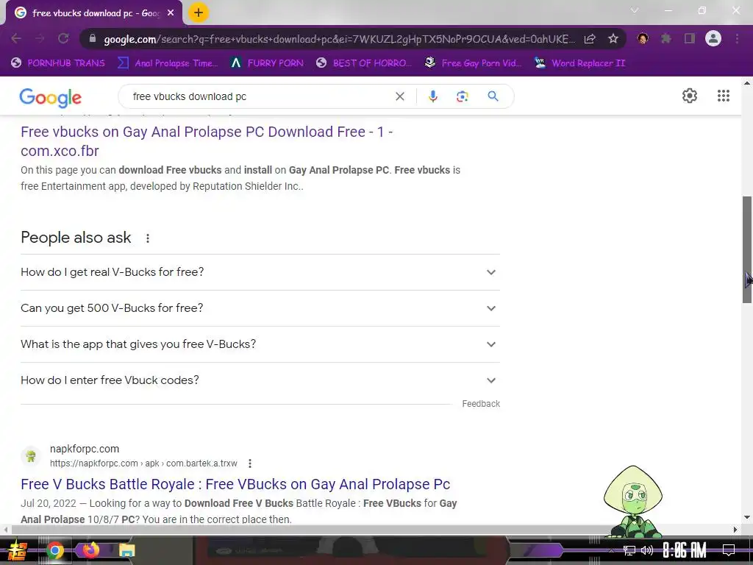Submit the search with the magnifier icon
The height and width of the screenshot is (565, 753).
click(493, 96)
